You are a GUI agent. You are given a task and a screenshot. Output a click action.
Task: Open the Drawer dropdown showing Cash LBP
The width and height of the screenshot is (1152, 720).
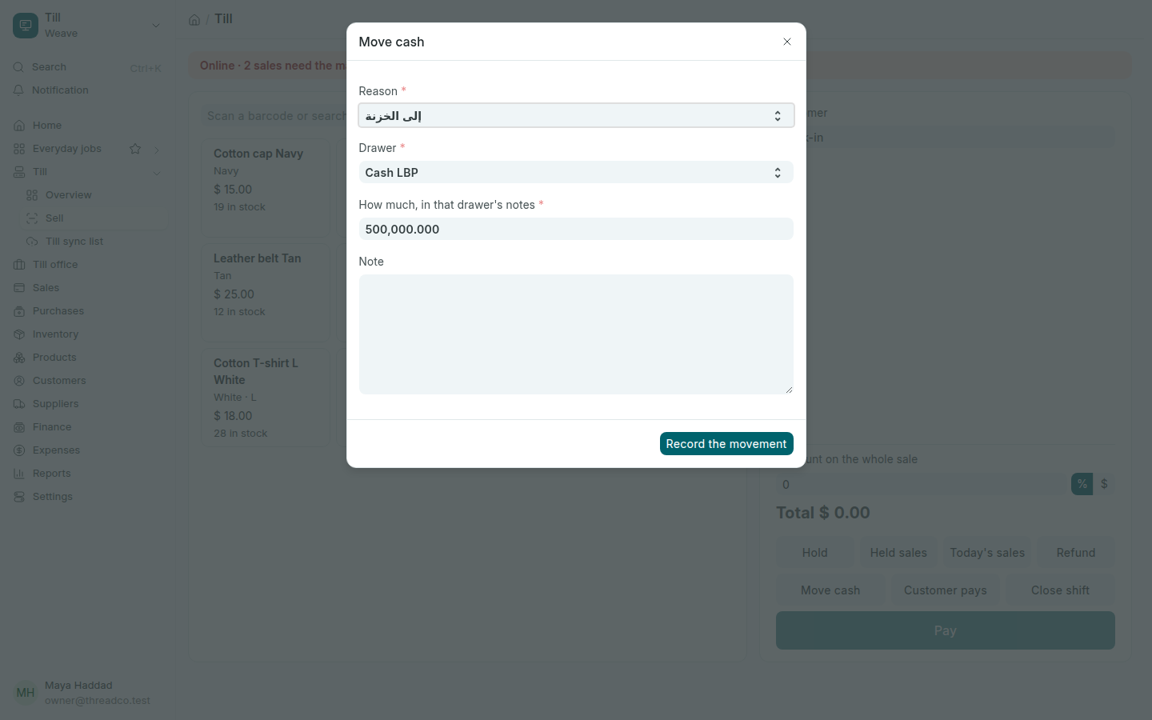tap(576, 172)
